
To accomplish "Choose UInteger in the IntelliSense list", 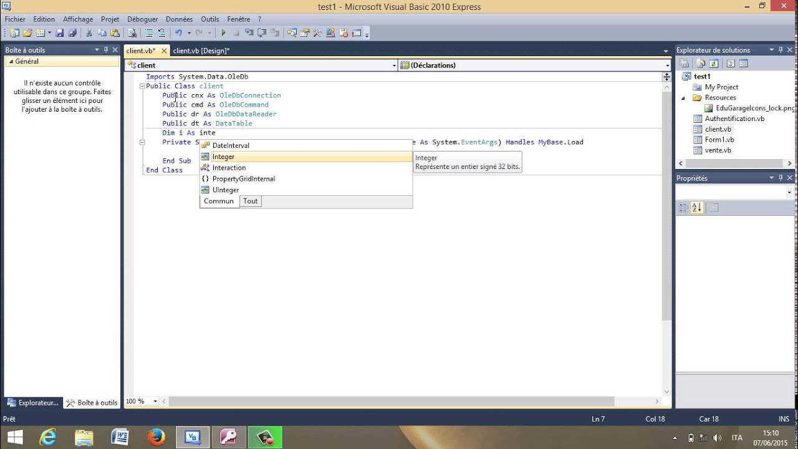I will 305,190.
